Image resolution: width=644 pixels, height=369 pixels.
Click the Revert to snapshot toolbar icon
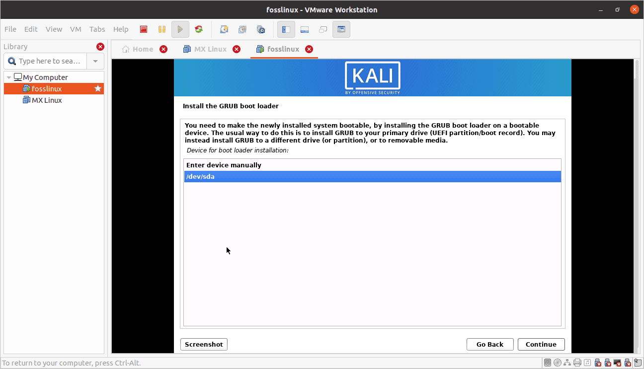point(242,29)
